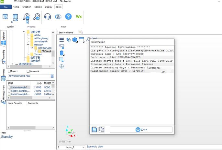The width and height of the screenshot is (222, 150).
Task: Click the crosshair target icon
Action: (62, 66)
